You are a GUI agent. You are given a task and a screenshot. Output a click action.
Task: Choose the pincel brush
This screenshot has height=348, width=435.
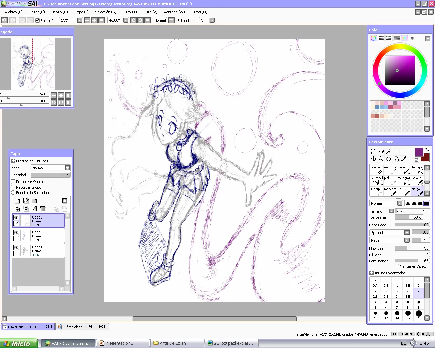pos(404,170)
